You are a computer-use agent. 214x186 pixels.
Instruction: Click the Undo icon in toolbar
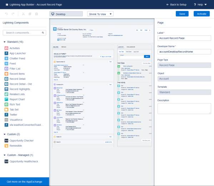6,14
